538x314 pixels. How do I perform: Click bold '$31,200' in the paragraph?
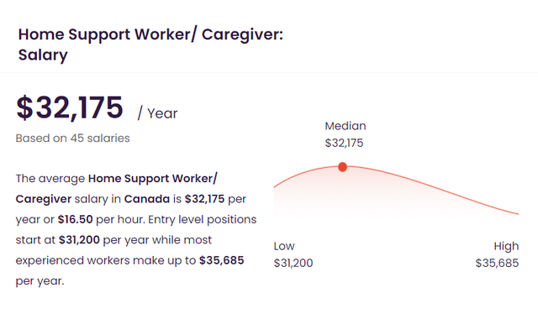pos(79,239)
